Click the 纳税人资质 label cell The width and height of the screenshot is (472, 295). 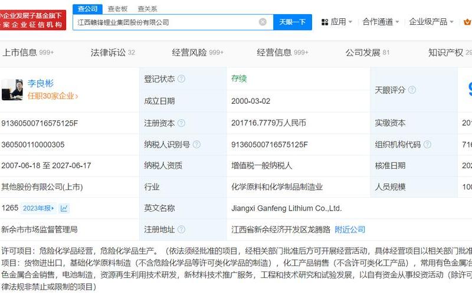183,166
